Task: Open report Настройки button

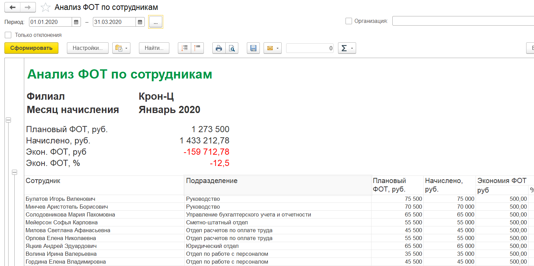Action: pos(88,48)
